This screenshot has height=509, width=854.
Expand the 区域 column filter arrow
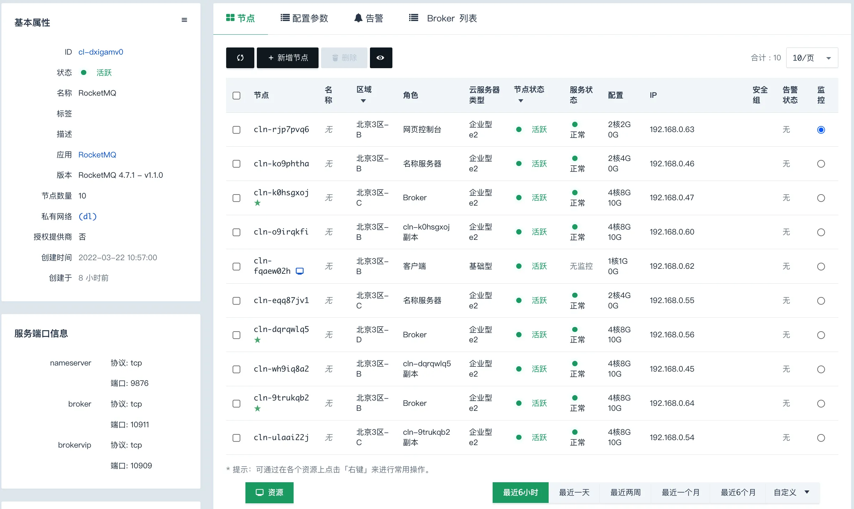coord(363,101)
